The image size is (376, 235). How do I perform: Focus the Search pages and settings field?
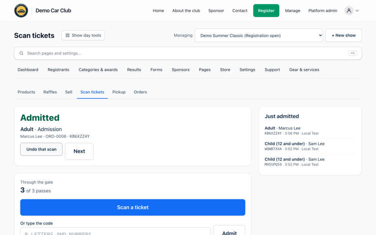pos(188,53)
